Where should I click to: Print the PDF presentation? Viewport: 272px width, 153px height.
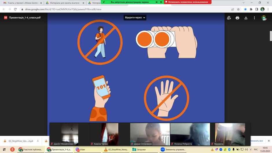coord(237,18)
